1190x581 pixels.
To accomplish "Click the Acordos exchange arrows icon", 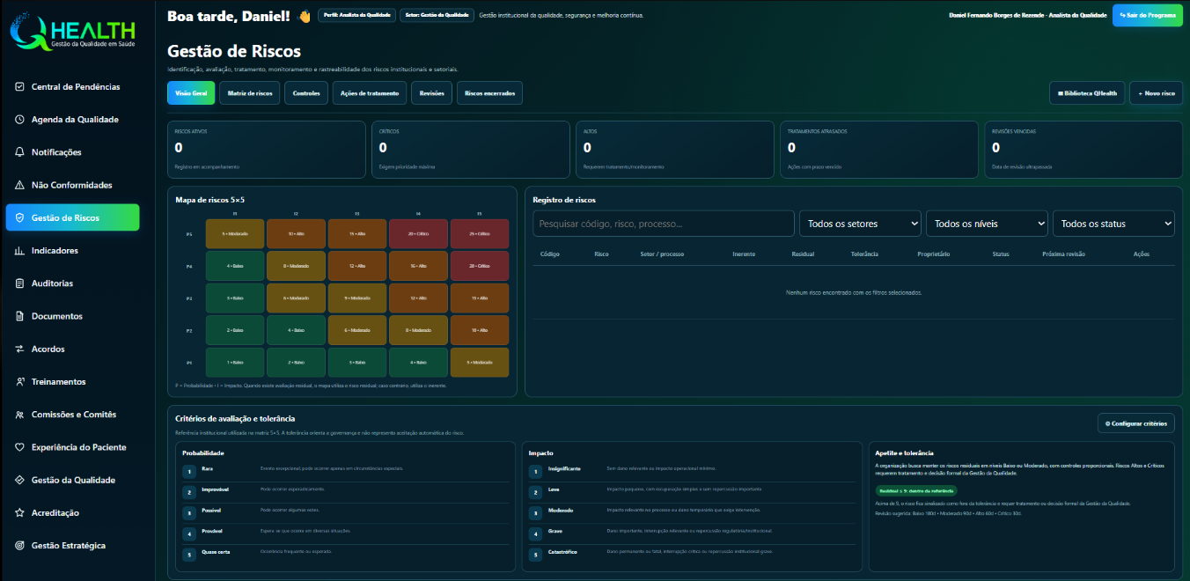I will click(x=19, y=349).
